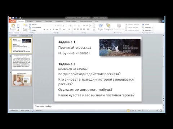The width and height of the screenshot is (173, 129).
Task: Switch to the Slide Show (Показ слайдов) tab
Action: tap(71, 21)
